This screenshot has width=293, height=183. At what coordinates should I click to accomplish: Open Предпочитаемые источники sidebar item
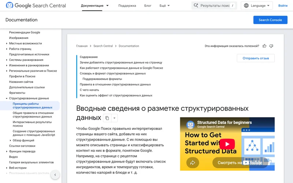[29, 54]
